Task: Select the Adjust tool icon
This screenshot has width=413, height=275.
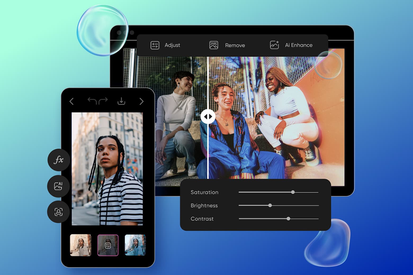Action: pos(155,45)
